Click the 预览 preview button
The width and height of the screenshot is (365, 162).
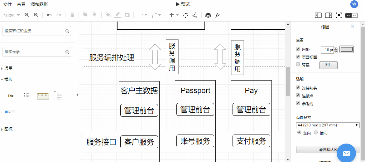[x=183, y=4]
